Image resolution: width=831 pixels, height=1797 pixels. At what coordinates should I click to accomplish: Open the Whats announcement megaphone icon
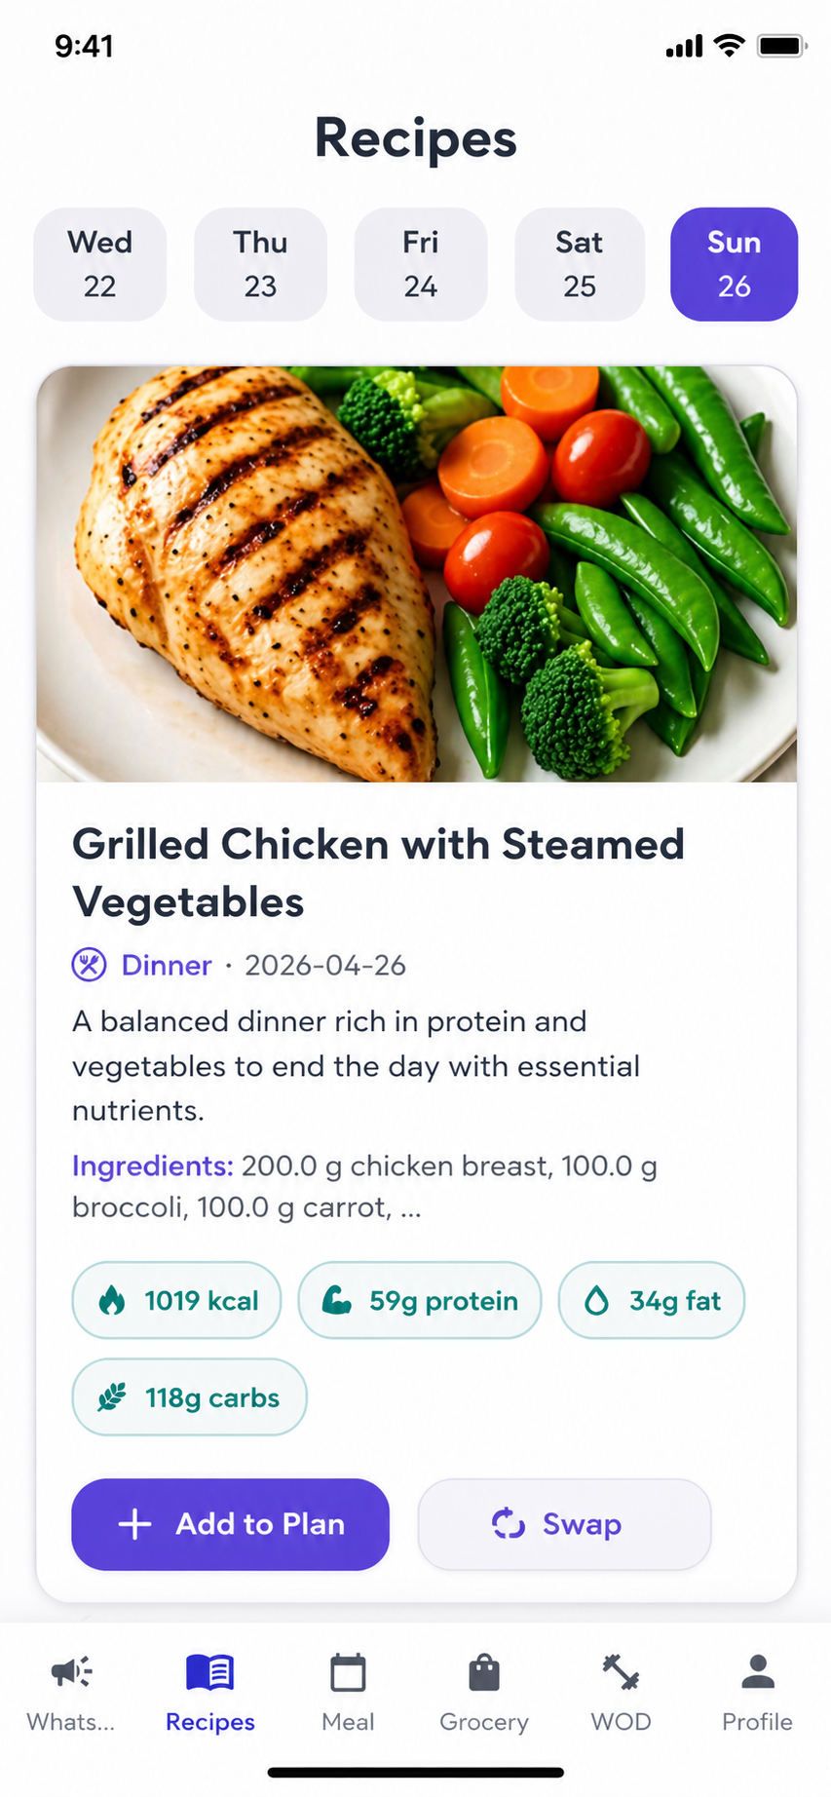click(x=68, y=1668)
